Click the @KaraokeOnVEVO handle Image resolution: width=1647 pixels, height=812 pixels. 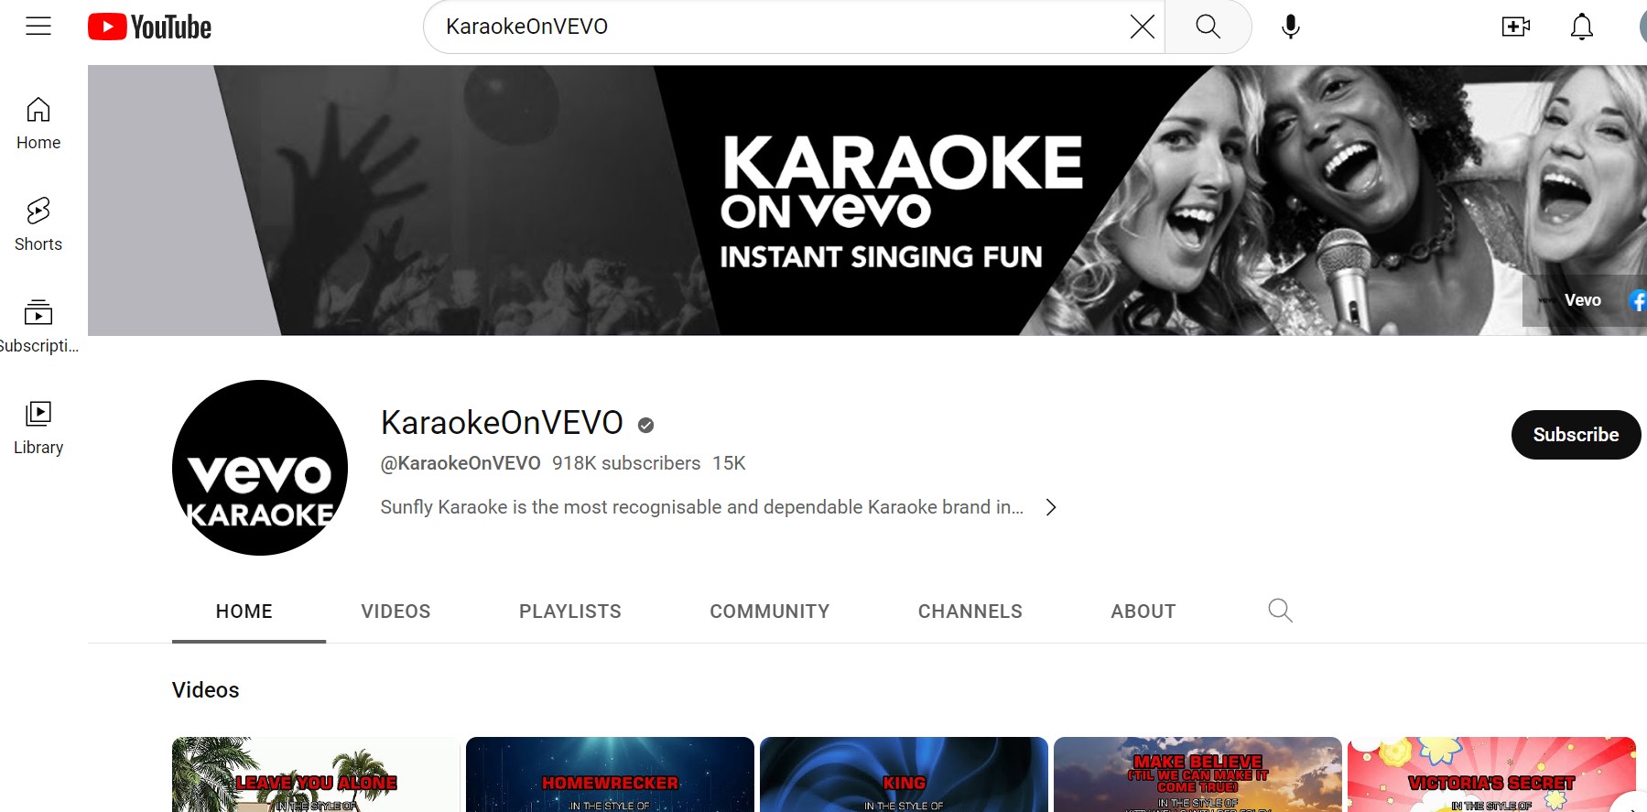461,463
